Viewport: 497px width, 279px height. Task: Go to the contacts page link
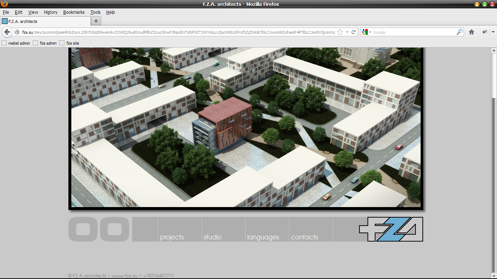(x=305, y=237)
